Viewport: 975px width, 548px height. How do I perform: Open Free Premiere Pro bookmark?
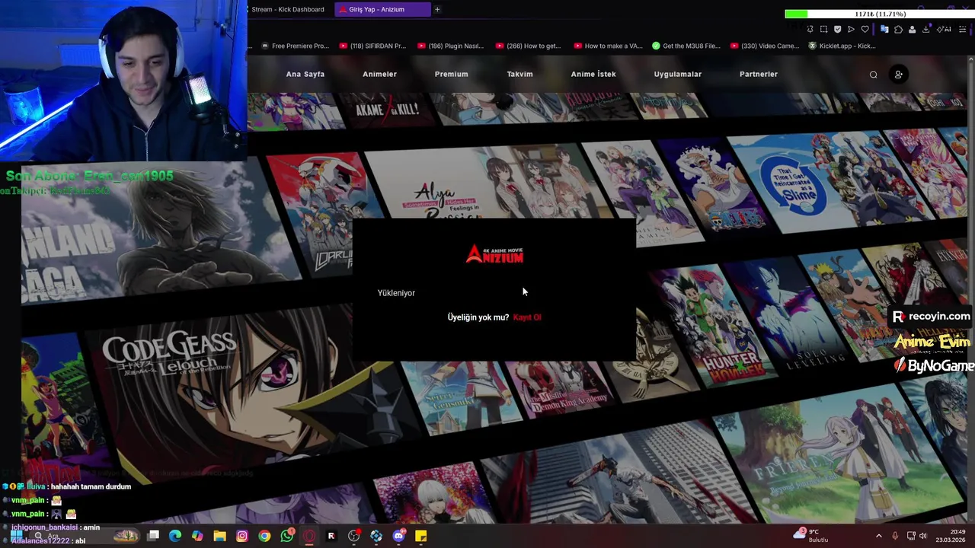coord(295,46)
